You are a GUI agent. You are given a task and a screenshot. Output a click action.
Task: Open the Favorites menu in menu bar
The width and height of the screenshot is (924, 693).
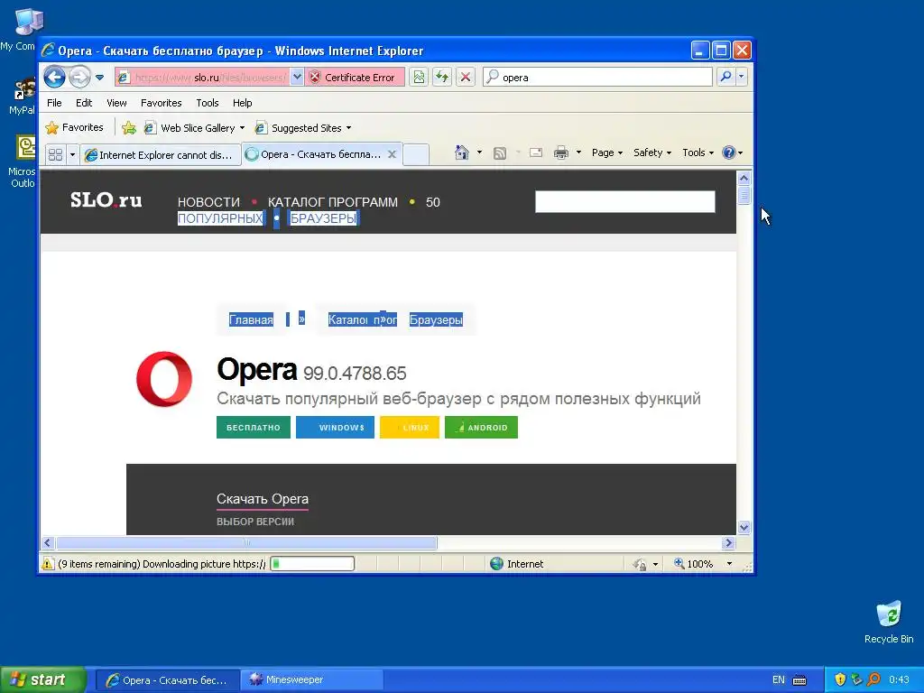click(x=161, y=103)
